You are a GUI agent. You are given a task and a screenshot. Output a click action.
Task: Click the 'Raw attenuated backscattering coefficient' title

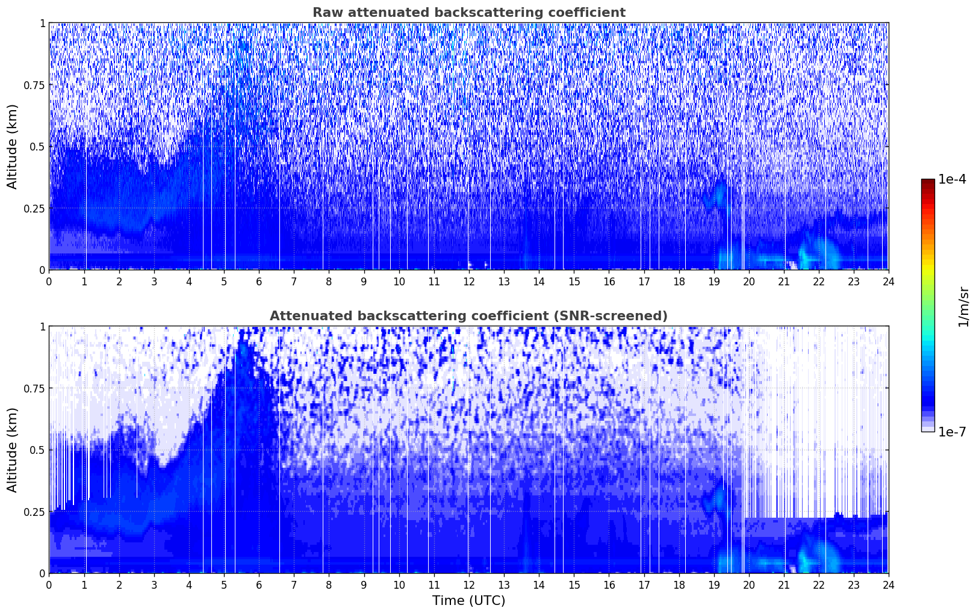(x=468, y=13)
